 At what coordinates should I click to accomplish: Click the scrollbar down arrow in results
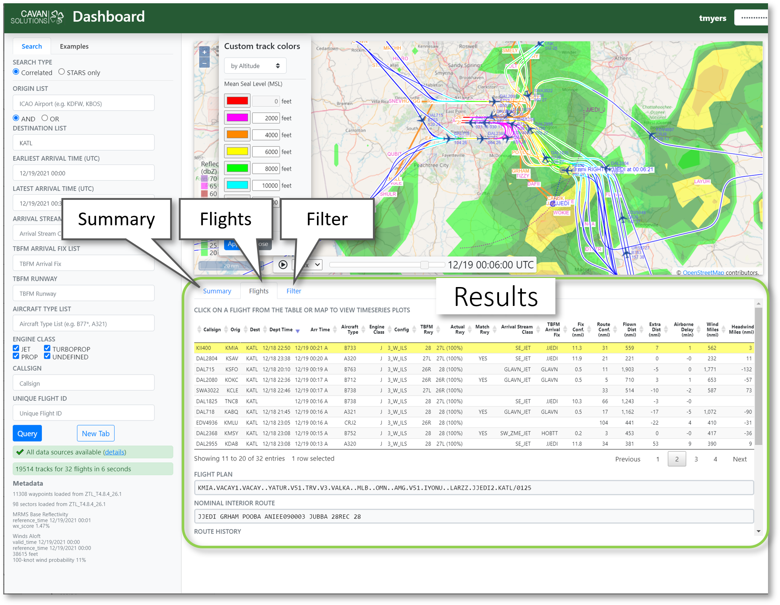point(758,531)
